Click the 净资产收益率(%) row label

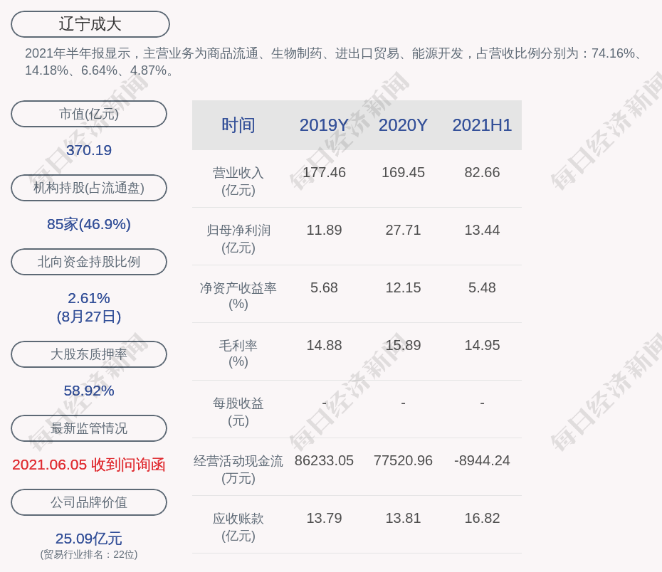[x=238, y=296]
